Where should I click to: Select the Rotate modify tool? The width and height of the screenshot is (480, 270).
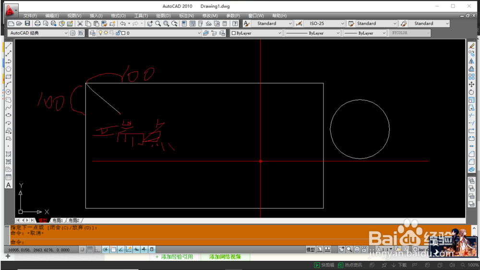pyautogui.click(x=471, y=92)
